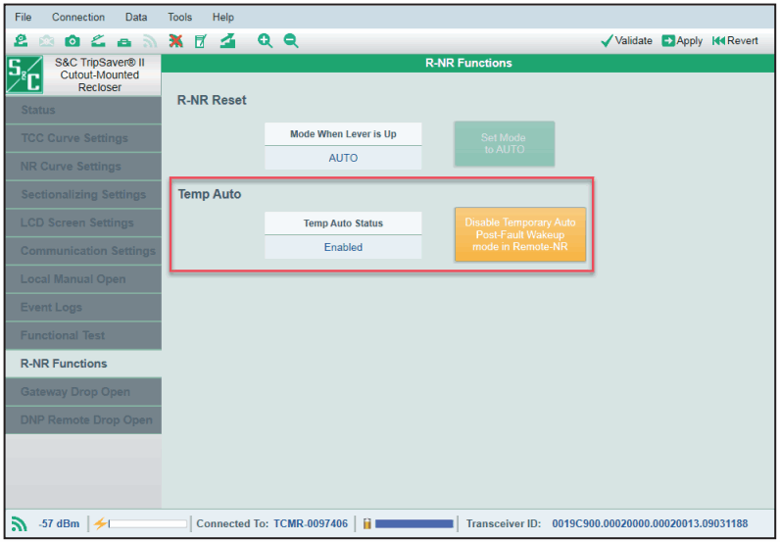This screenshot has width=780, height=542.
Task: Open Functional Test in sidebar
Action: point(83,335)
